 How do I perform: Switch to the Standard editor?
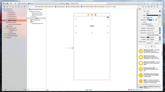point(144,4)
